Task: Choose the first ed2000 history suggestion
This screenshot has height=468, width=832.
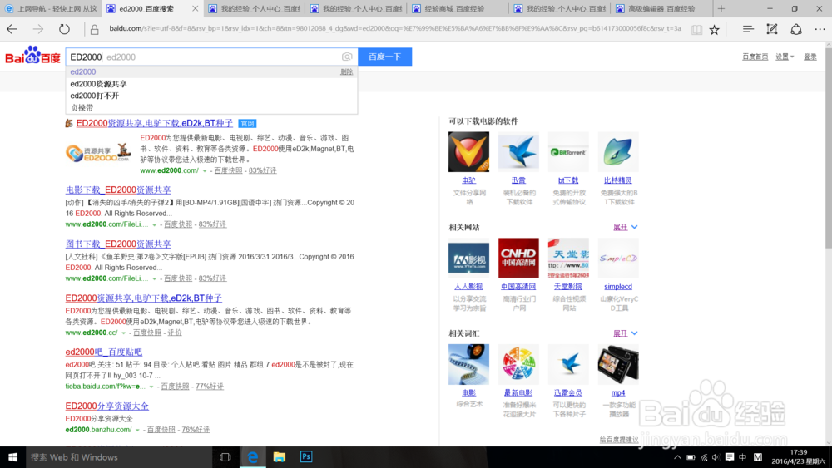Action: point(82,71)
